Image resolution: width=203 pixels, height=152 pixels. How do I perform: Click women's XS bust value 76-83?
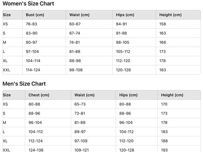(x=31, y=24)
